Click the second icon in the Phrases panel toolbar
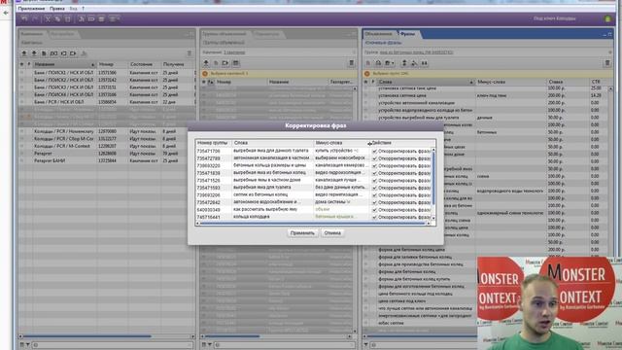This screenshot has height=350, width=622. (x=378, y=63)
